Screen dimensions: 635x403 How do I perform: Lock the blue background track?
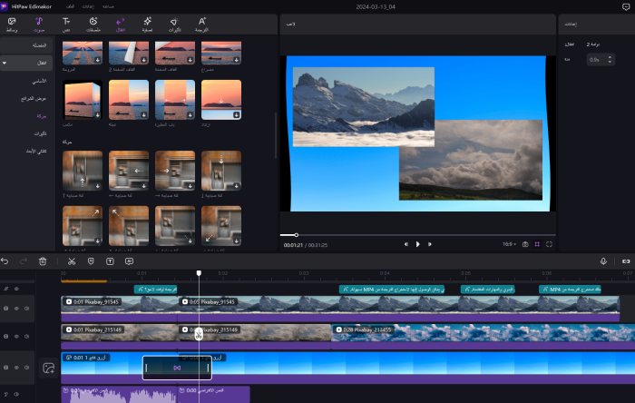[x=6, y=368]
